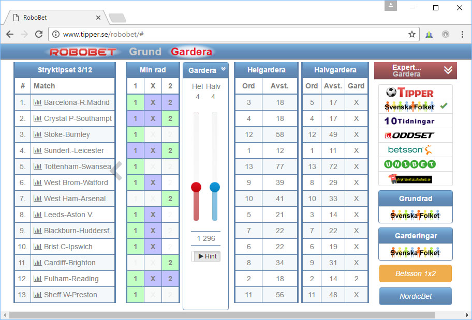Image resolution: width=472 pixels, height=320 pixels.
Task: Click the blue Halv slider handle
Action: 215,187
